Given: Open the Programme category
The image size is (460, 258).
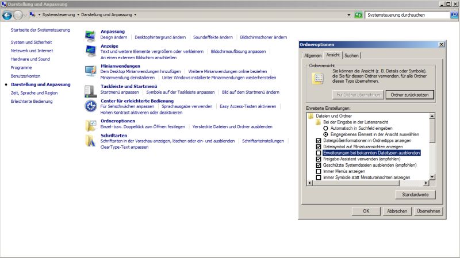Looking at the screenshot, I should coord(21,68).
